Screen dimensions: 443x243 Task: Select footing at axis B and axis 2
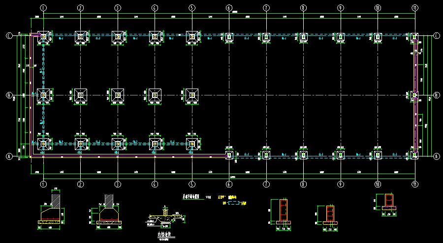(x=81, y=95)
